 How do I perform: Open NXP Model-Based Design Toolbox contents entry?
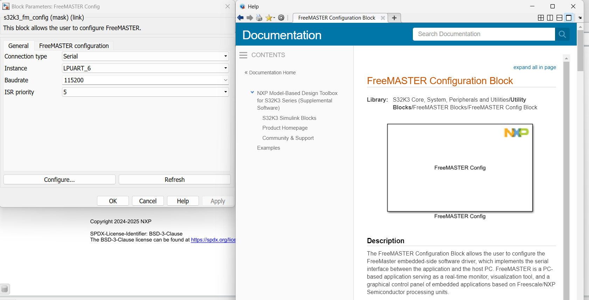[297, 101]
